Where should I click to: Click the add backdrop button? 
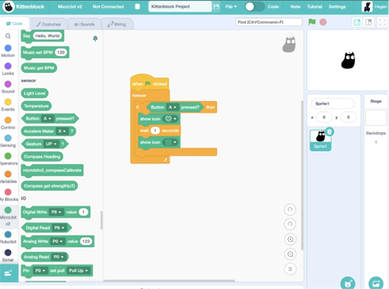(x=375, y=283)
